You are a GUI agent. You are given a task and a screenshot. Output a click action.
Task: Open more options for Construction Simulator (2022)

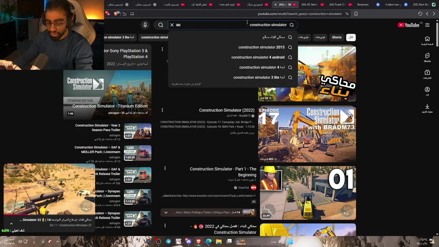pos(162,110)
